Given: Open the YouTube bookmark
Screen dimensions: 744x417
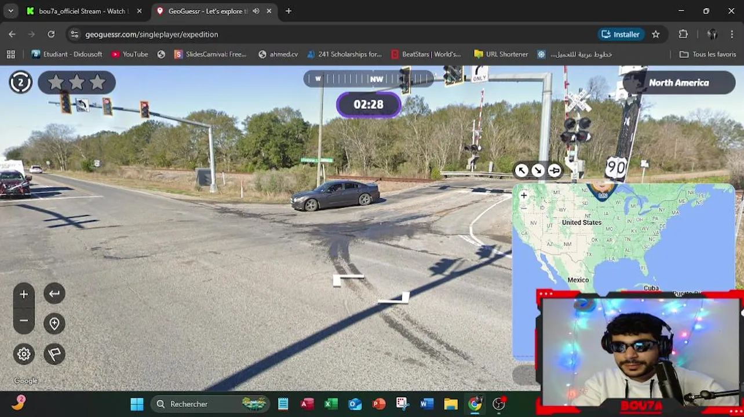Looking at the screenshot, I should [x=130, y=54].
